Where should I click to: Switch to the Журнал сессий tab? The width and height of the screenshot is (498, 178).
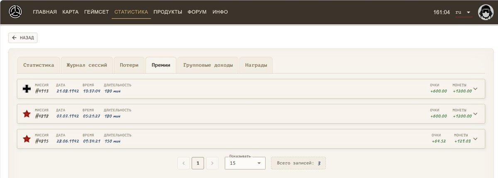click(87, 65)
